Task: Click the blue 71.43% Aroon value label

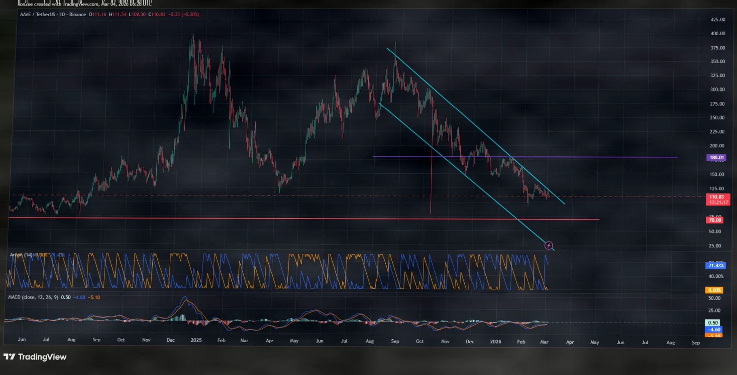Action: (716, 266)
